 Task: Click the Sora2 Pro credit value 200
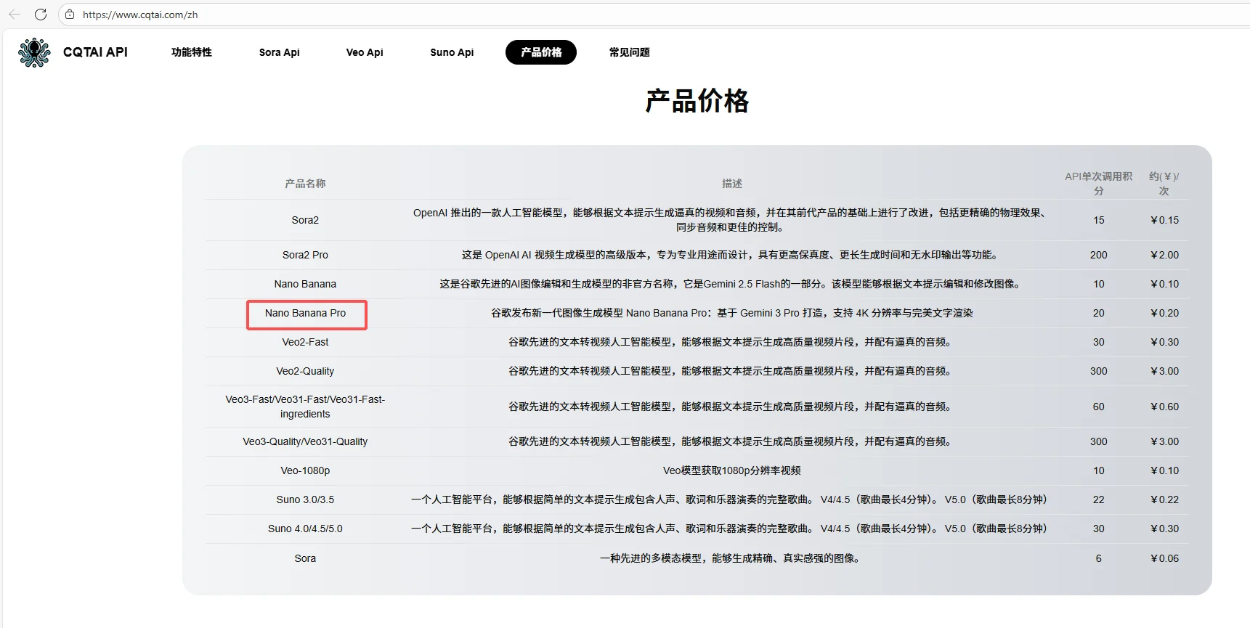click(1099, 255)
